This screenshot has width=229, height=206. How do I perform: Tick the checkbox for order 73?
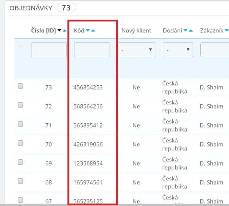click(x=20, y=86)
